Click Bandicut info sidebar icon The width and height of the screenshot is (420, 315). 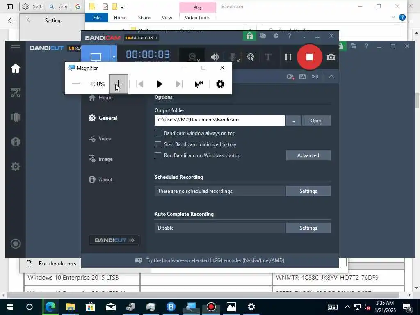[16, 142]
